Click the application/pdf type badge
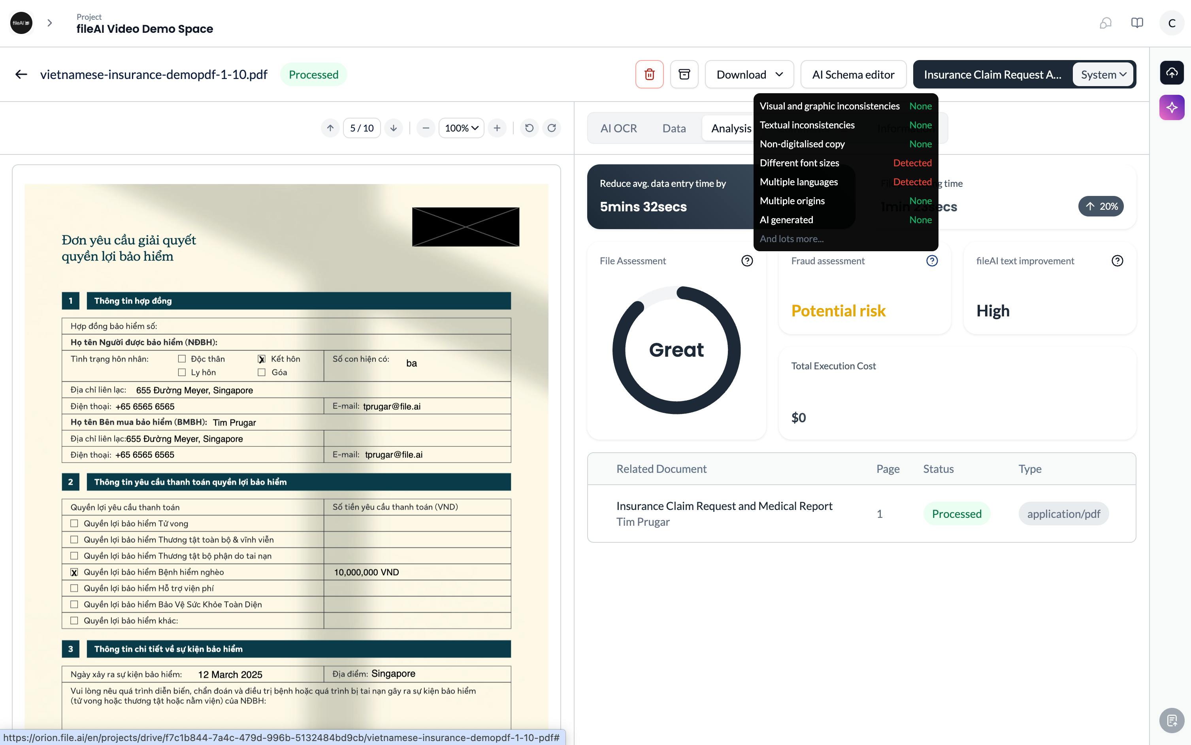Image resolution: width=1191 pixels, height=745 pixels. pyautogui.click(x=1063, y=514)
